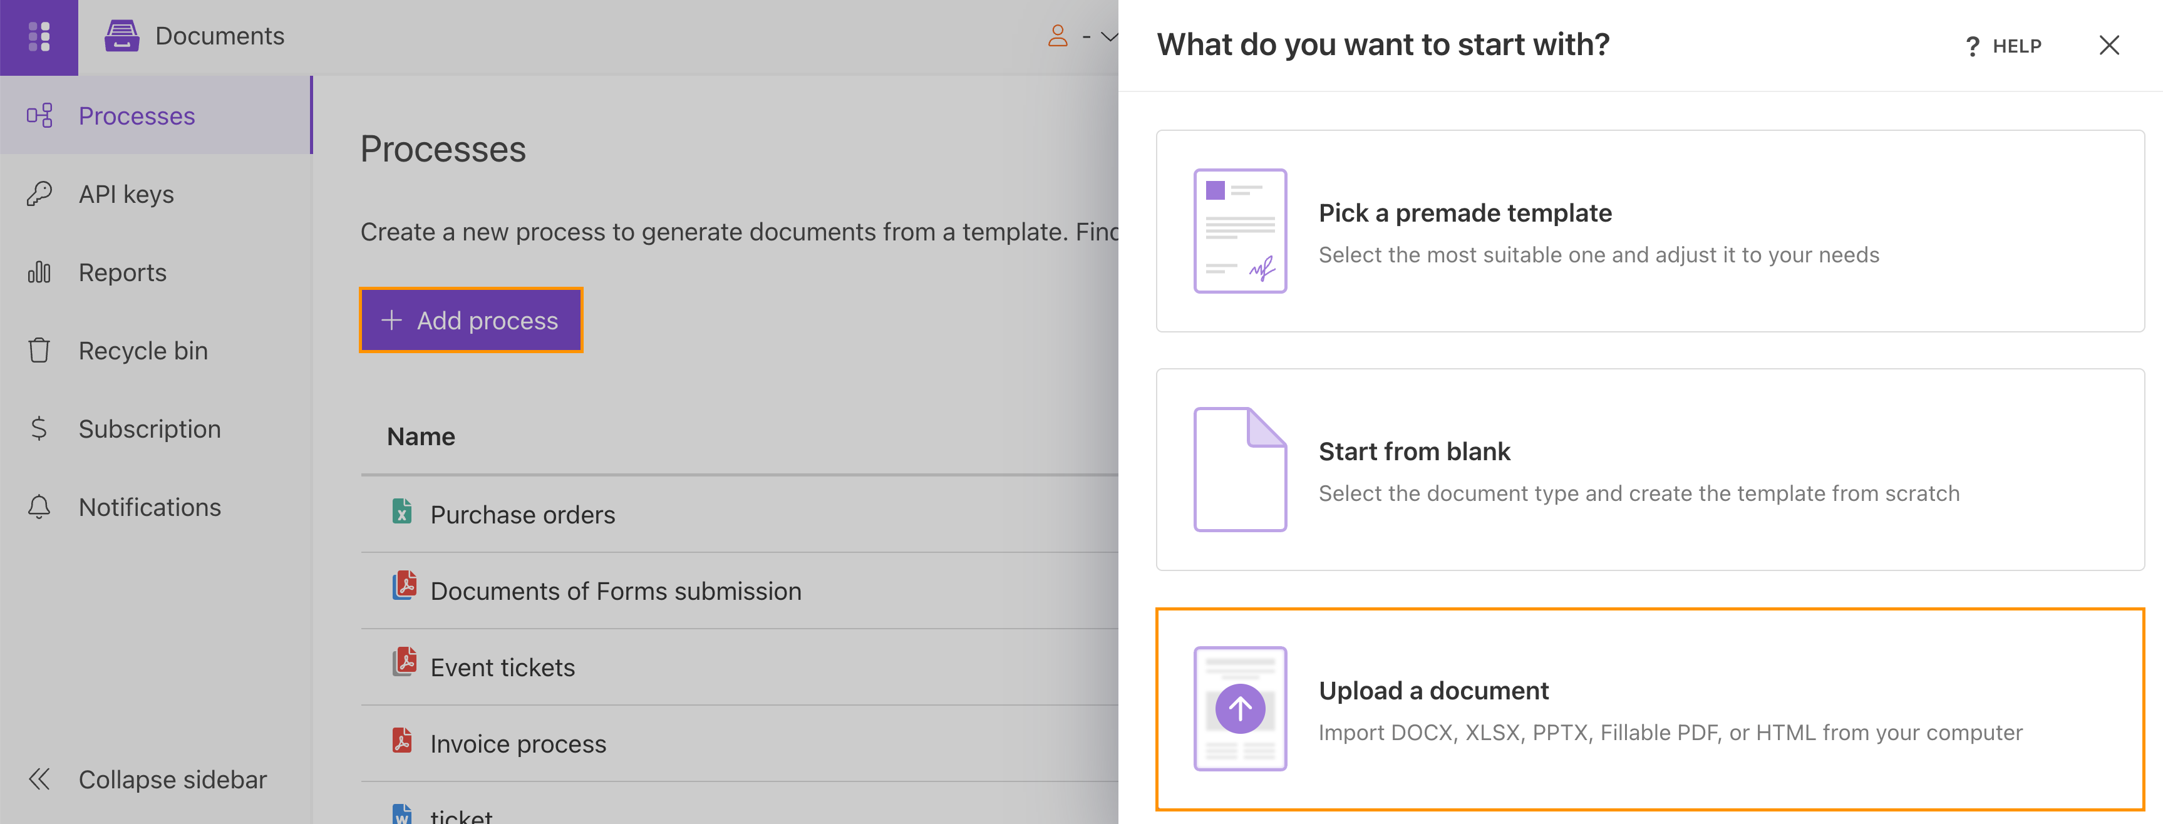Click the PDF icon beside Invoice process
This screenshot has width=2163, height=824.
[x=402, y=740]
